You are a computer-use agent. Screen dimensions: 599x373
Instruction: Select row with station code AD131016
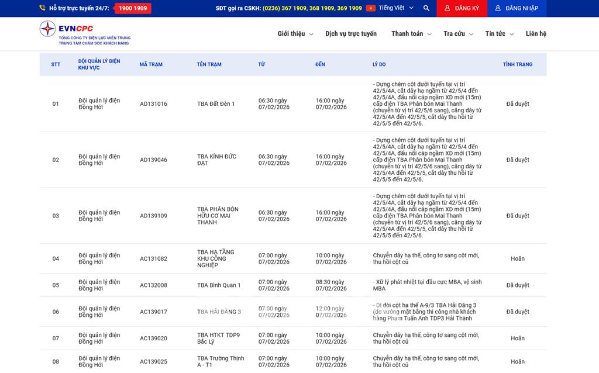pos(153,104)
